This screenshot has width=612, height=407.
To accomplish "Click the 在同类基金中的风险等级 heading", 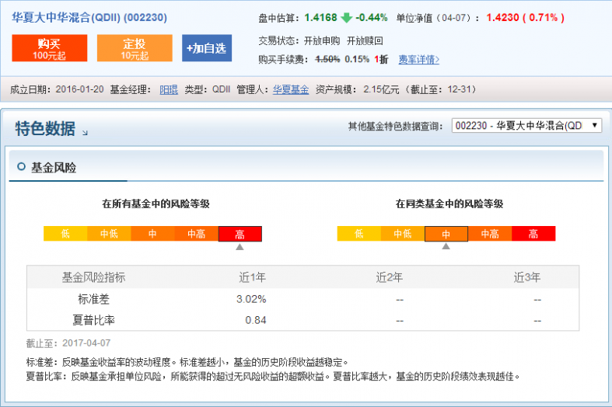I will click(x=449, y=204).
